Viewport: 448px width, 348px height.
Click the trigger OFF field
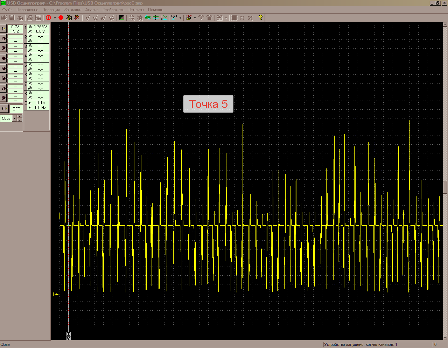(x=16, y=109)
